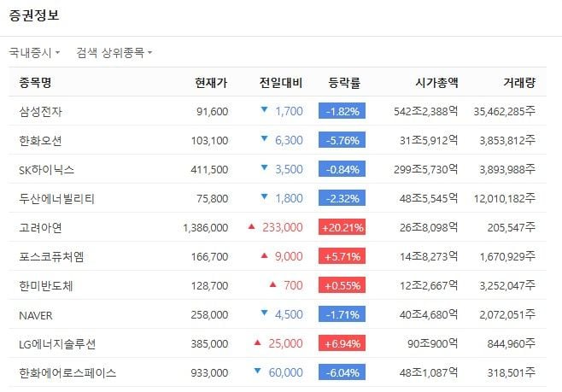Click the red up arrow for LG에너지솔루션

(257, 342)
